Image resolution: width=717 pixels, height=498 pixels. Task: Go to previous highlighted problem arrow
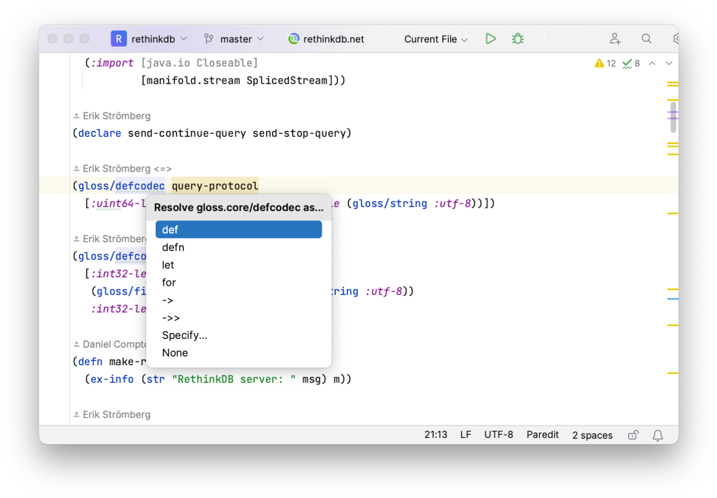[652, 63]
